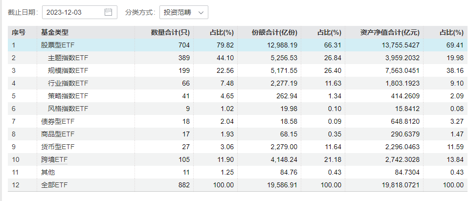
Task: Click the 资产净值合计(亿元) column header
Action: pyautogui.click(x=390, y=32)
